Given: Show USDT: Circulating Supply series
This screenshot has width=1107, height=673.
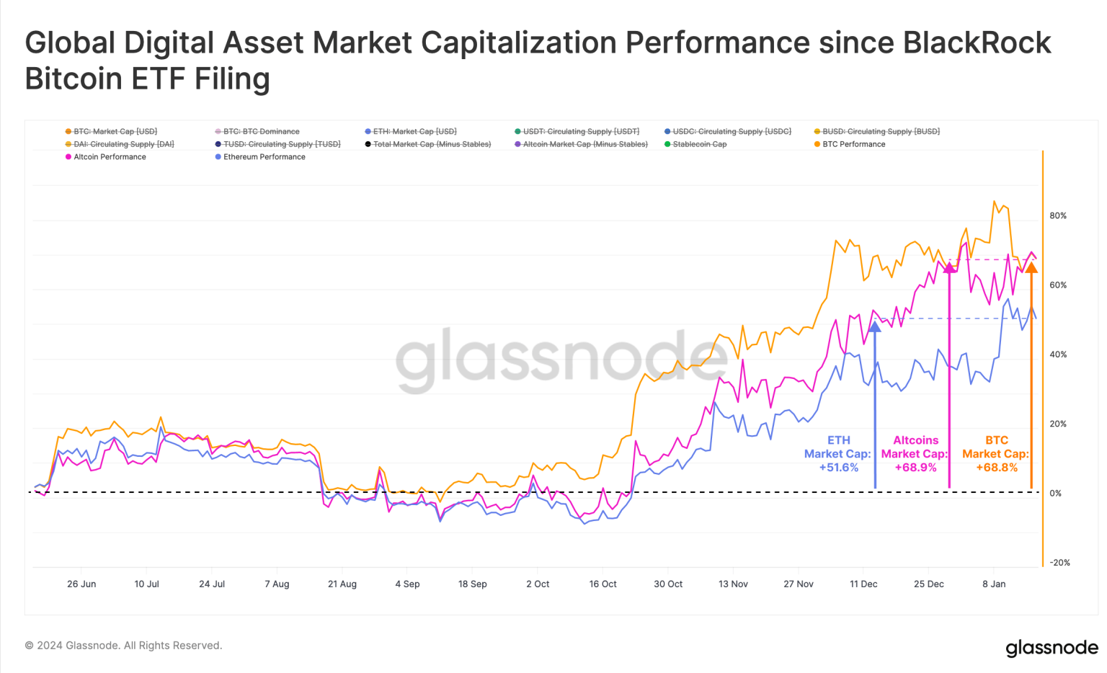Looking at the screenshot, I should (x=577, y=132).
